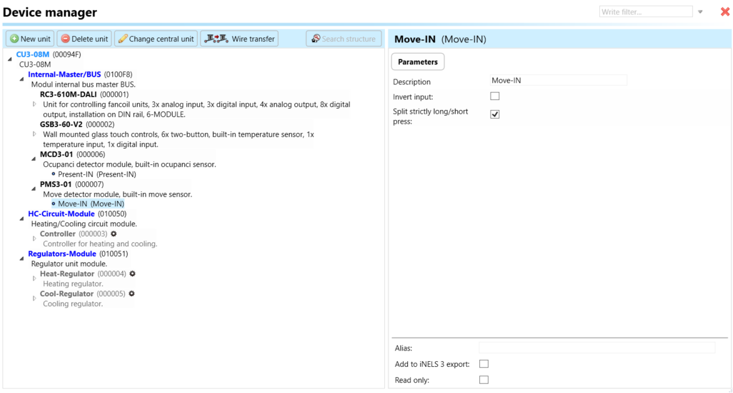Uncheck Split strictly long/short press
The width and height of the screenshot is (733, 393).
[495, 114]
